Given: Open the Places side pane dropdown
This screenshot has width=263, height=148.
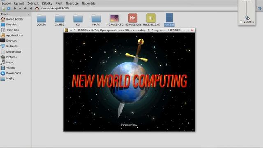Looking at the screenshot, I should [28, 14].
